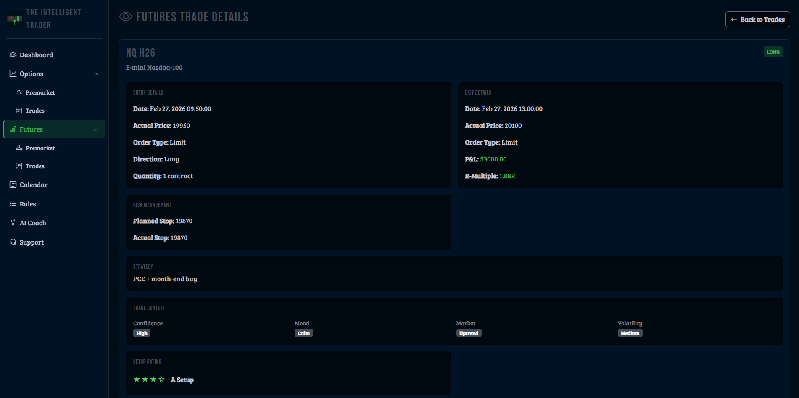
Task: Click the Dashboard sidebar icon
Action: (x=13, y=55)
